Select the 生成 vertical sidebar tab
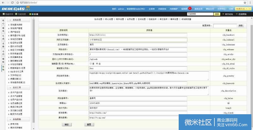 point(3,38)
